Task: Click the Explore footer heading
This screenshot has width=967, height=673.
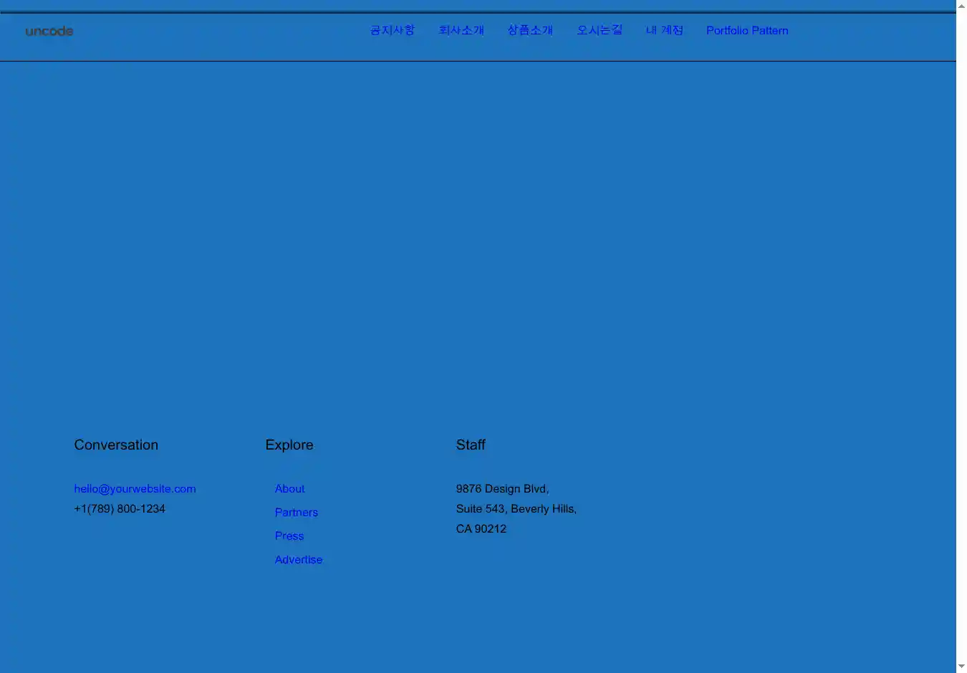Action: click(x=289, y=445)
